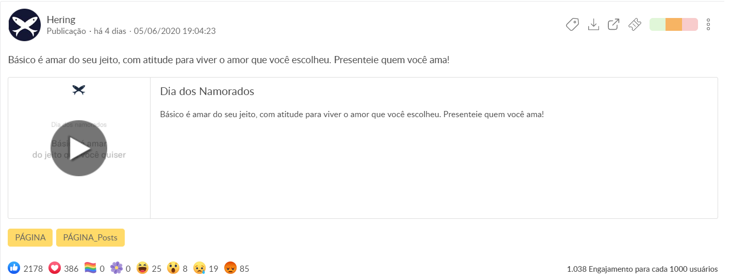Click the Hering shark profile avatar
The image size is (731, 280).
25,25
